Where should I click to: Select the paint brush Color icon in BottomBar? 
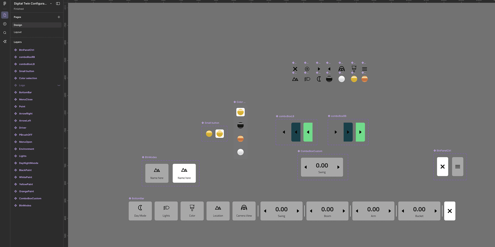[x=192, y=211]
